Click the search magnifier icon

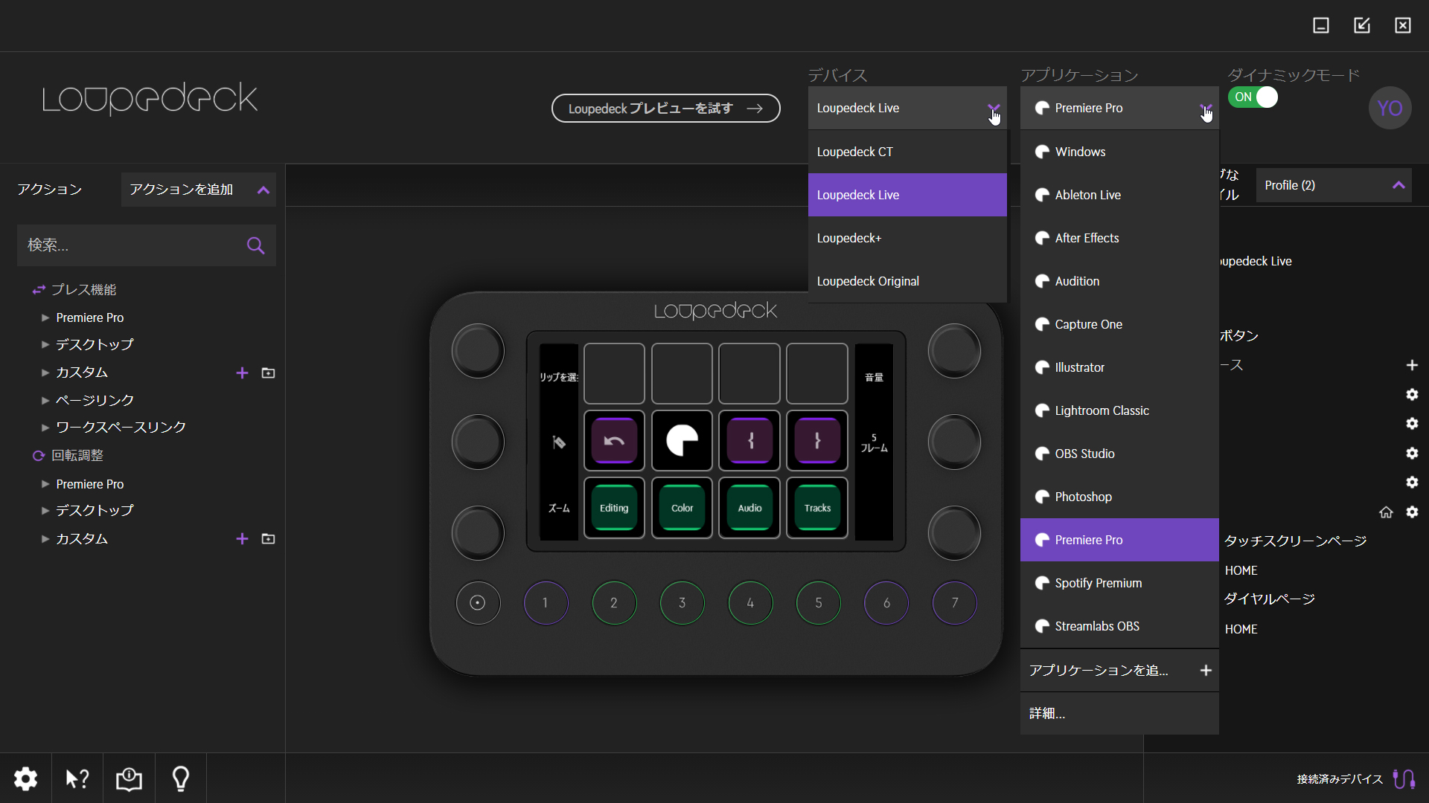point(255,245)
